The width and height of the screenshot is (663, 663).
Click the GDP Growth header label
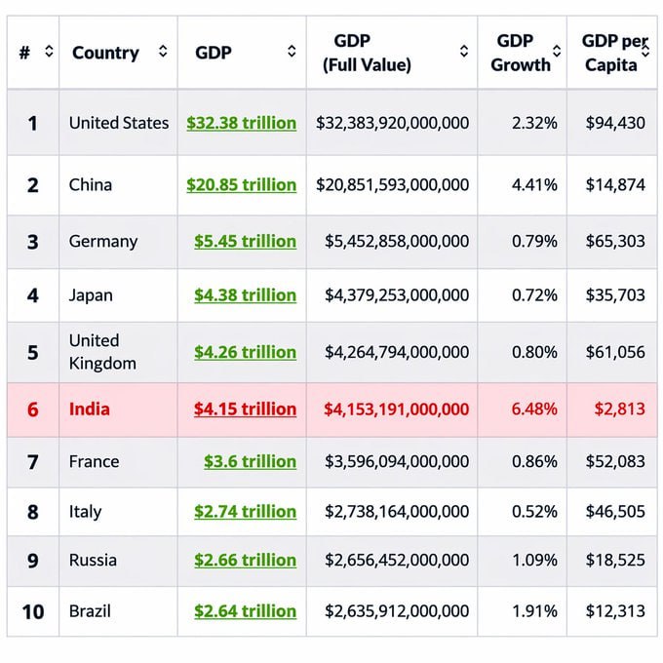(521, 53)
